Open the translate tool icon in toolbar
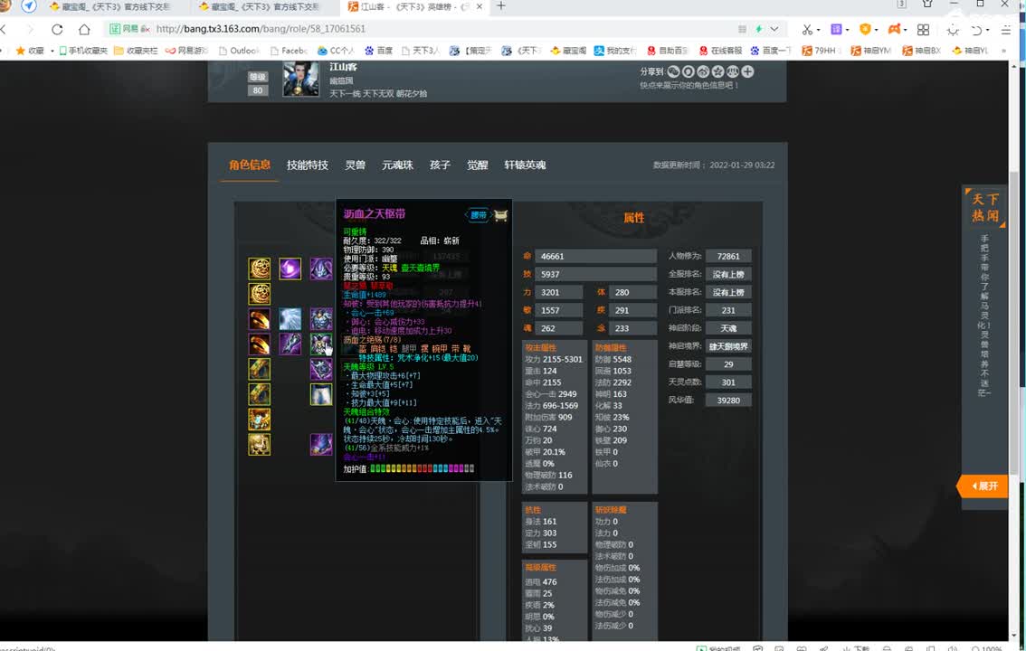Screen dimensions: 1026x651 [x=835, y=29]
